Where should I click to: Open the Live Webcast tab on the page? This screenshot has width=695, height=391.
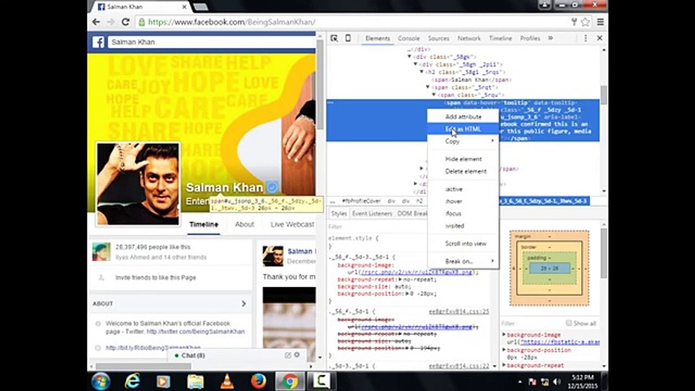point(292,224)
